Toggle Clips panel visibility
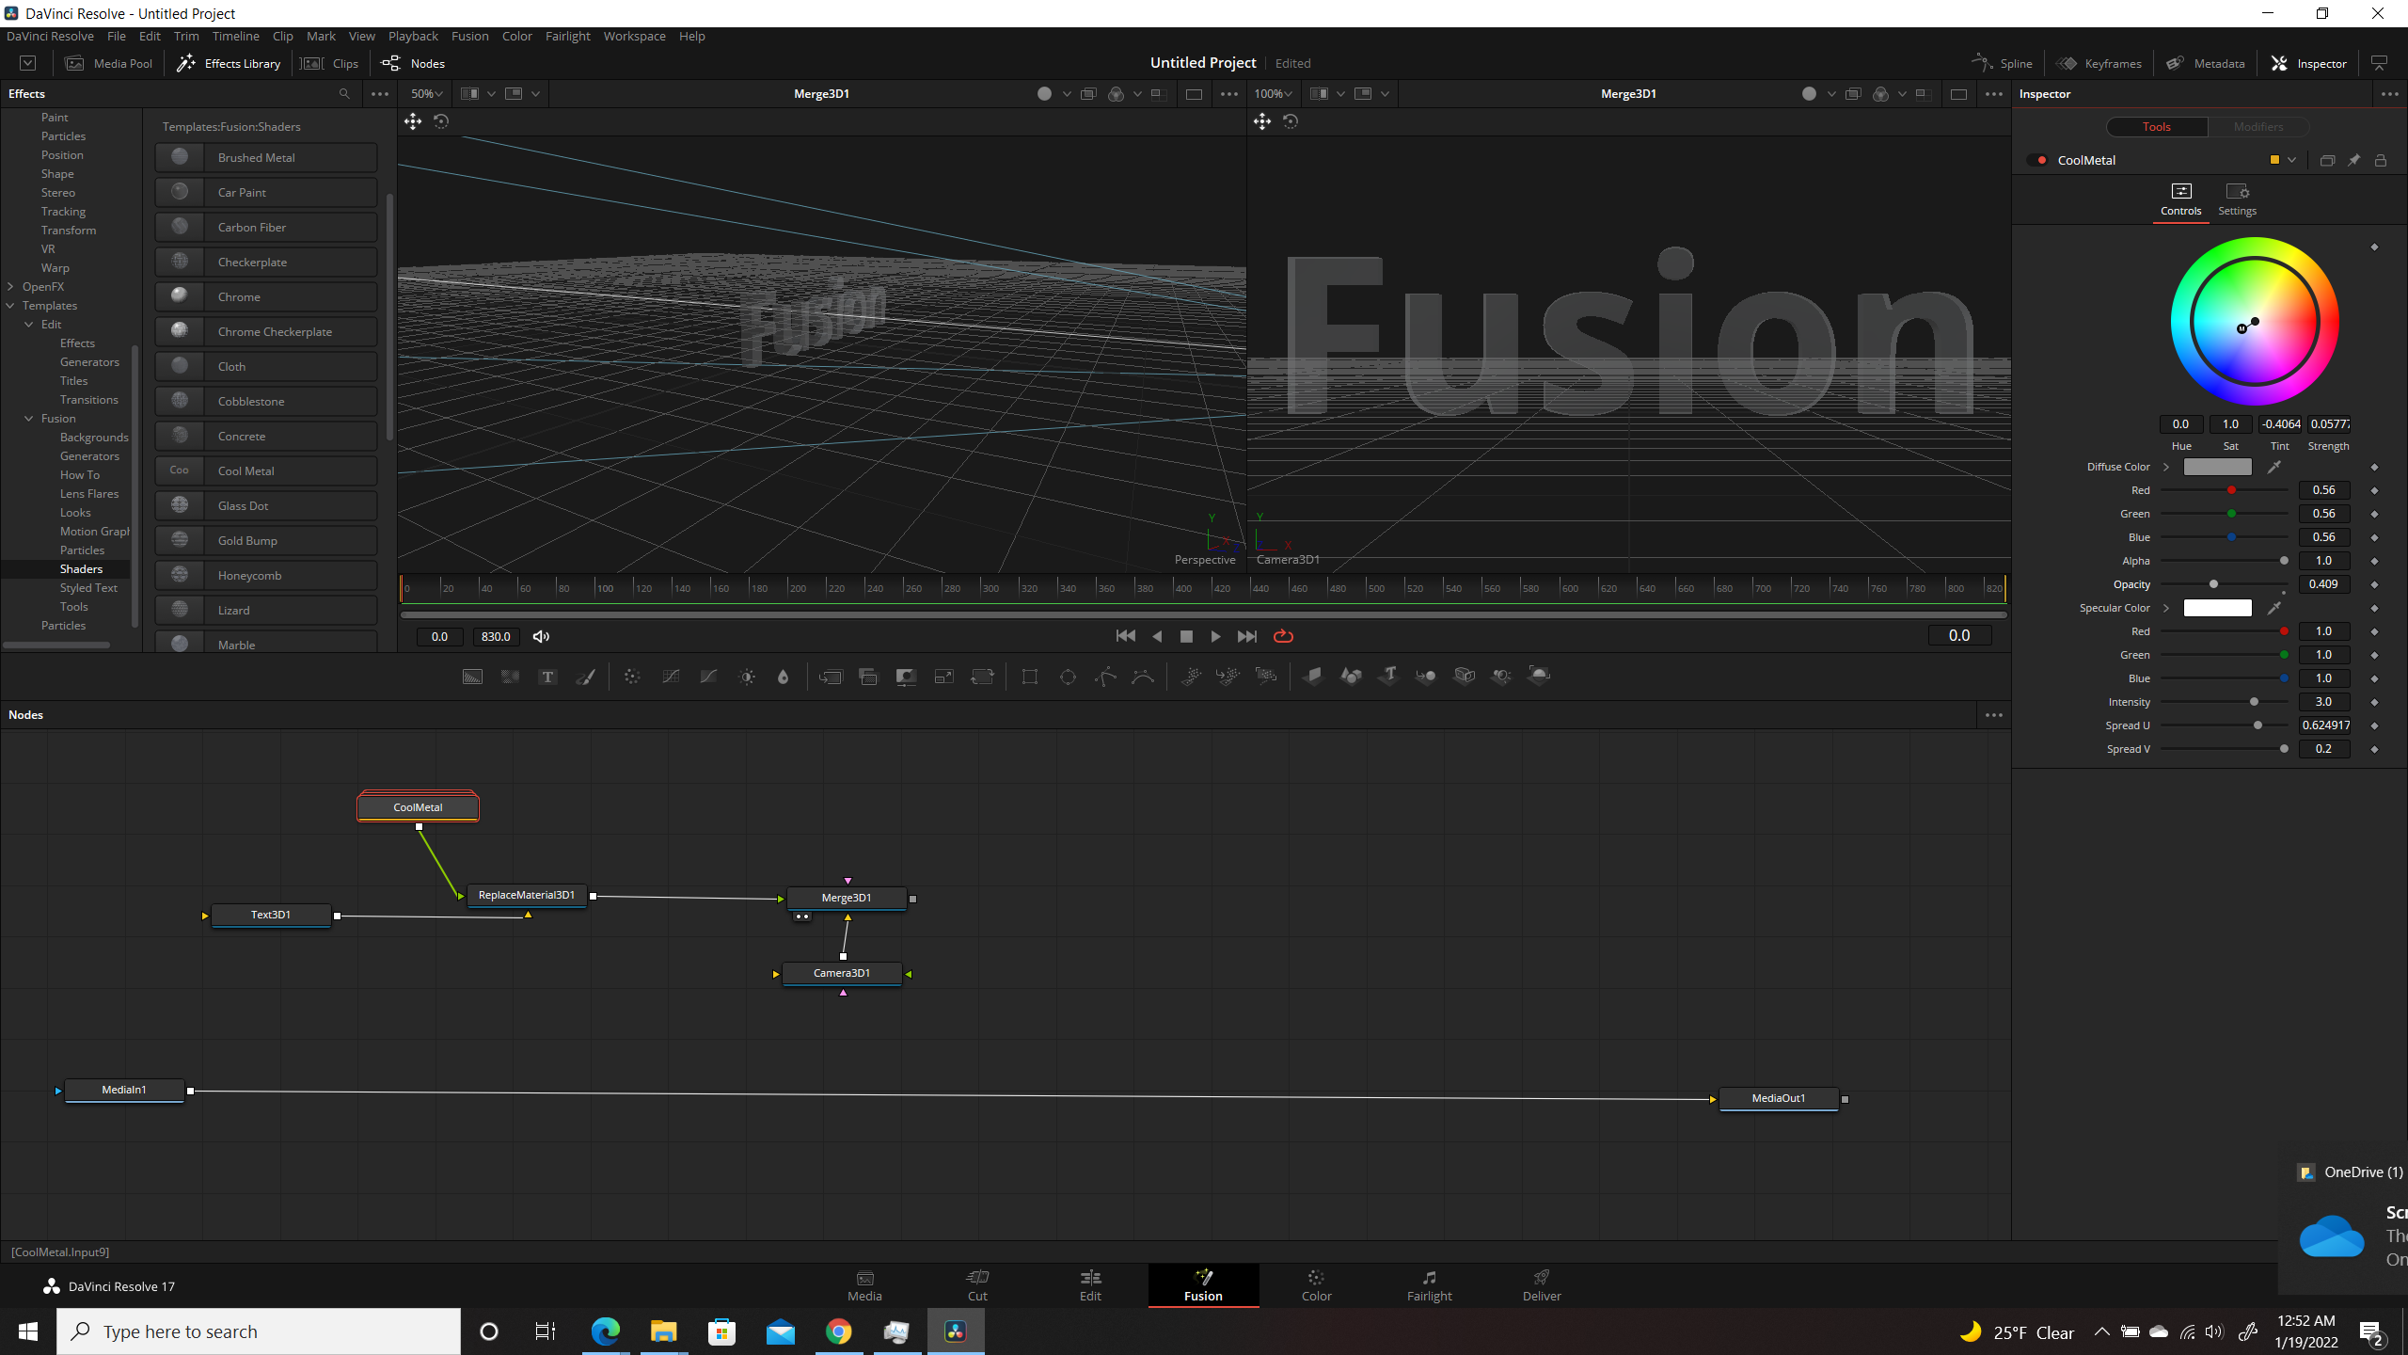The width and height of the screenshot is (2408, 1355). [329, 64]
